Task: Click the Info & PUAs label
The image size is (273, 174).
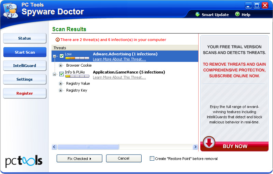Action: [75, 72]
